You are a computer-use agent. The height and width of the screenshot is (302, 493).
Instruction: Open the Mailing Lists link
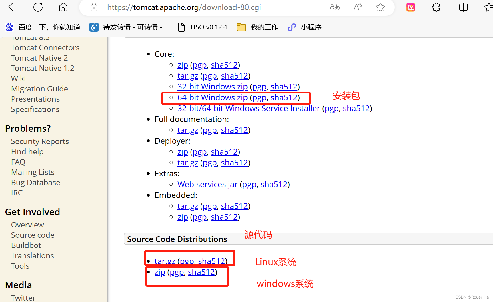click(x=33, y=172)
